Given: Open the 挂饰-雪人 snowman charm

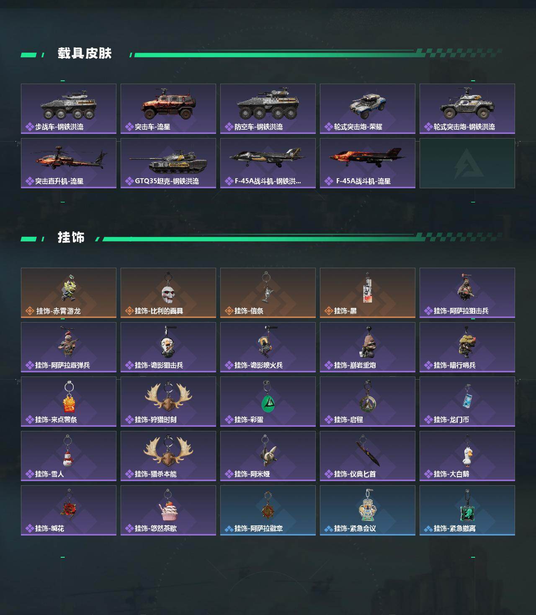Looking at the screenshot, I should (69, 456).
